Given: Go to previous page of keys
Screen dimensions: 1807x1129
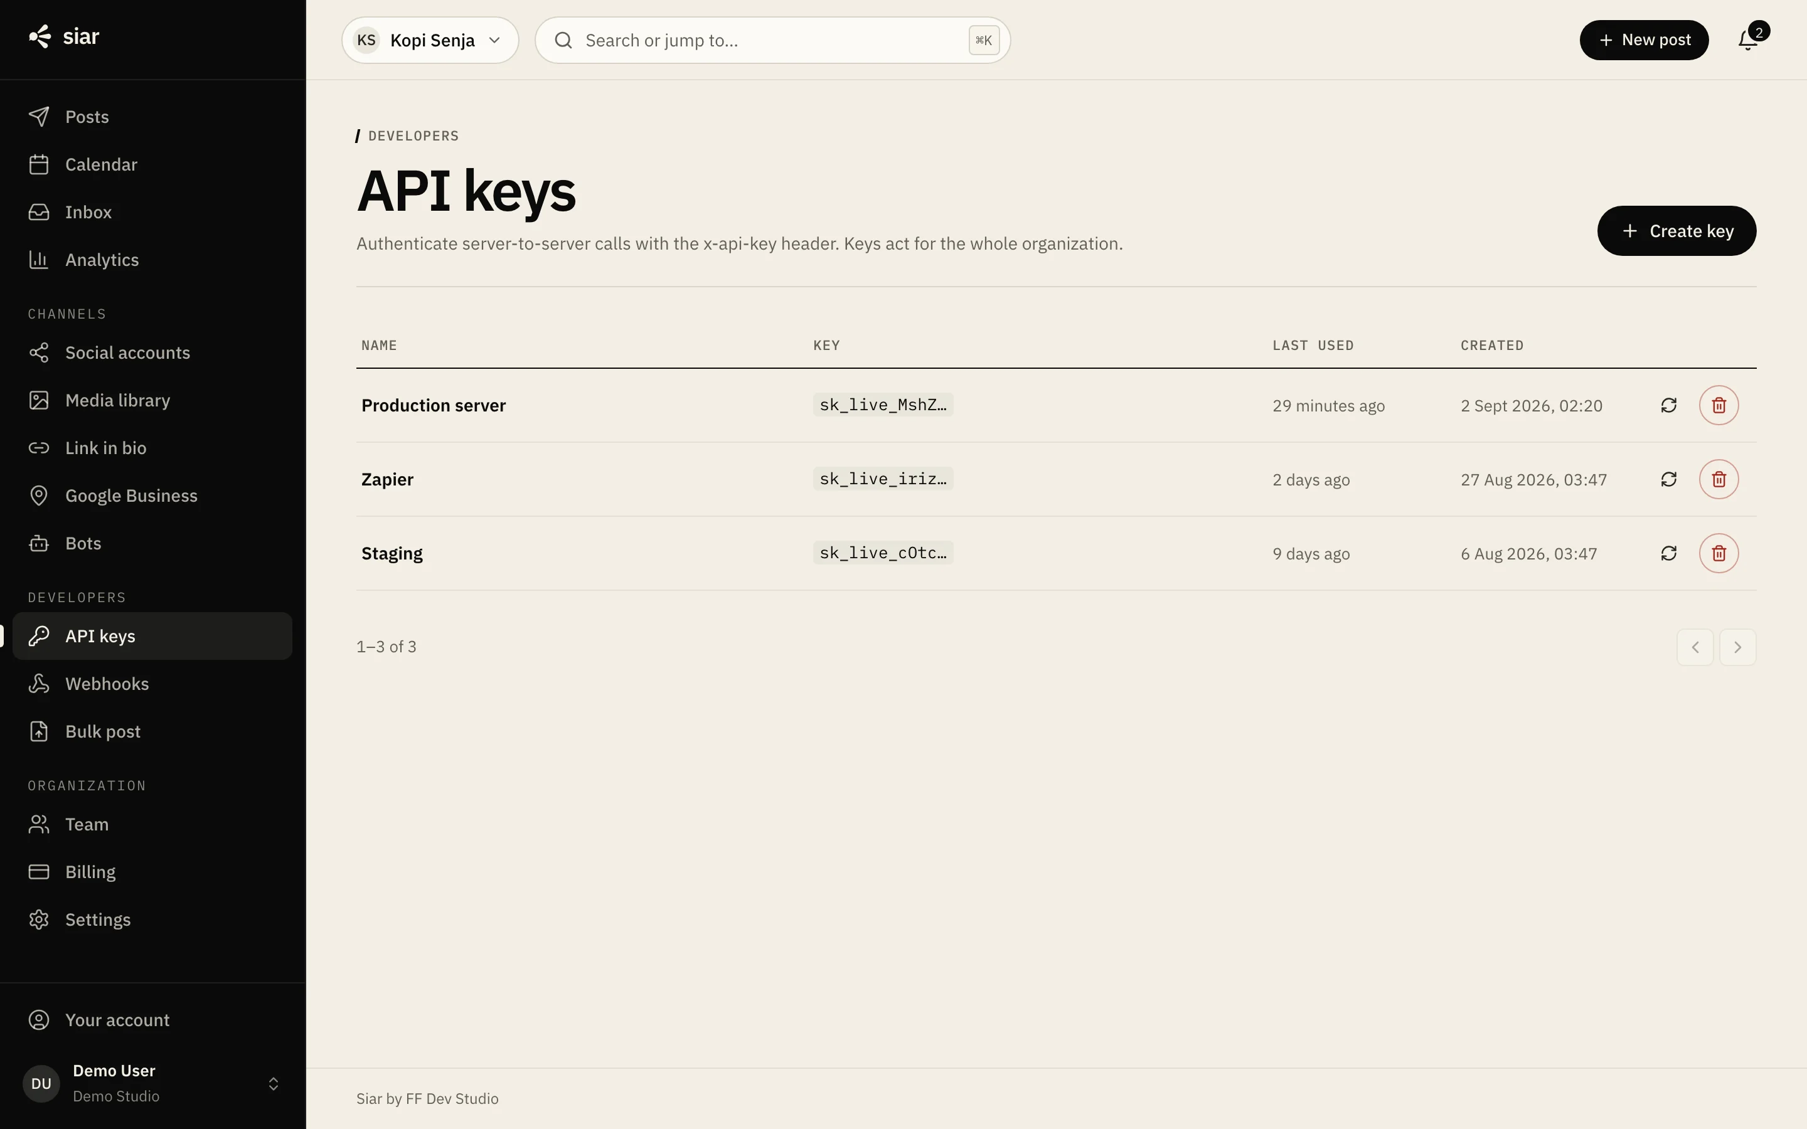Looking at the screenshot, I should pos(1695,647).
